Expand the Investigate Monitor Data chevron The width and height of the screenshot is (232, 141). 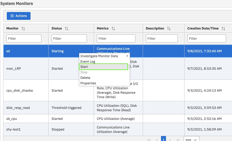(127, 56)
